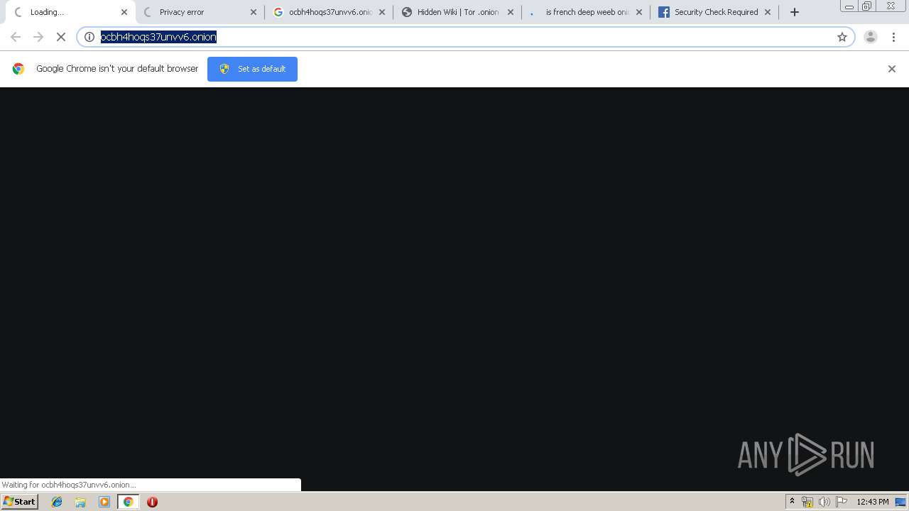Set Chrome as the default browser

(x=252, y=69)
